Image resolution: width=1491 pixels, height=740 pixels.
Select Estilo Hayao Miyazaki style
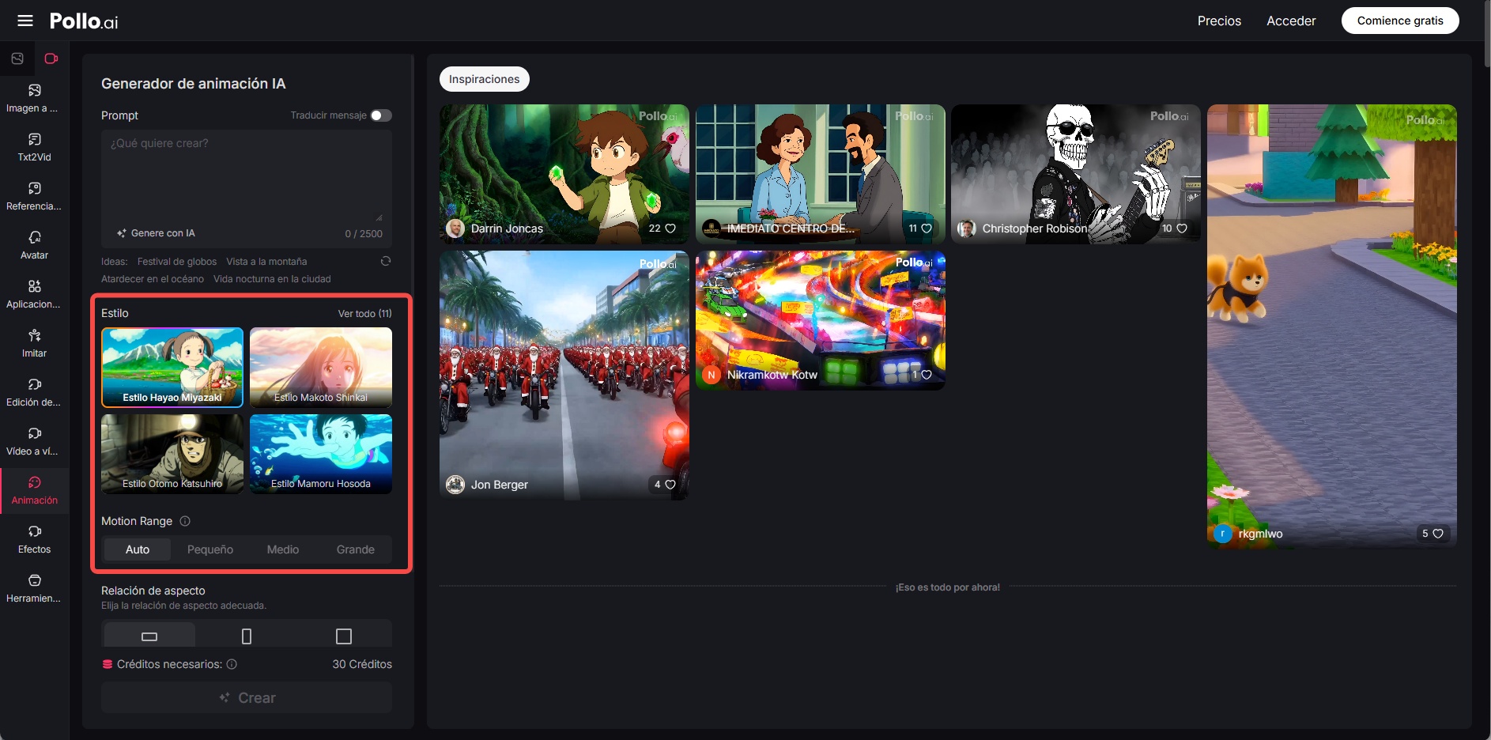click(x=172, y=368)
